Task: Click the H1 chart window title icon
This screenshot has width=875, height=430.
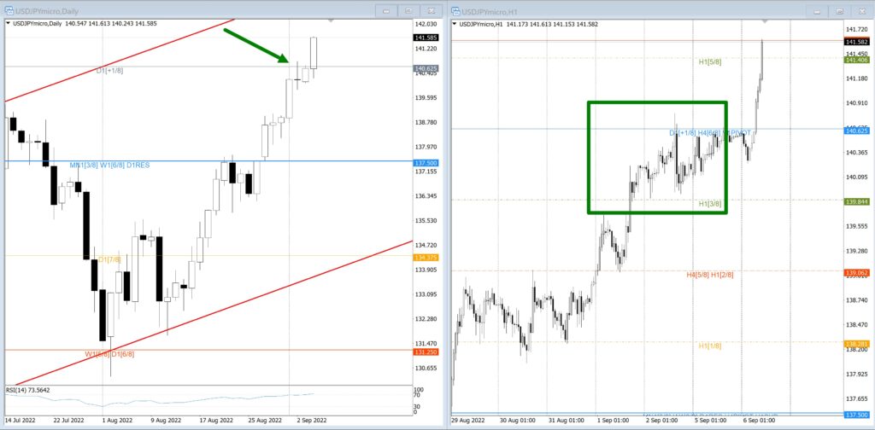Action: [x=455, y=11]
